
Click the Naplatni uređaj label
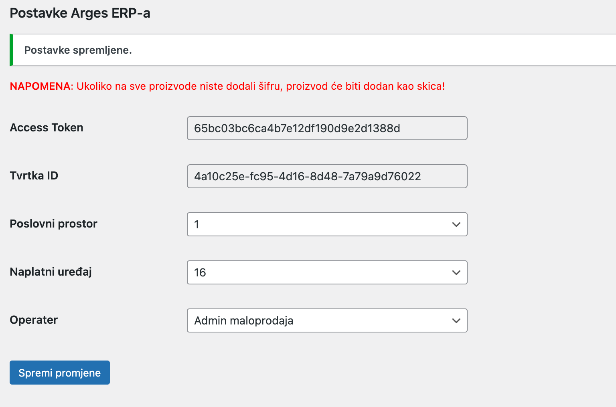(51, 272)
